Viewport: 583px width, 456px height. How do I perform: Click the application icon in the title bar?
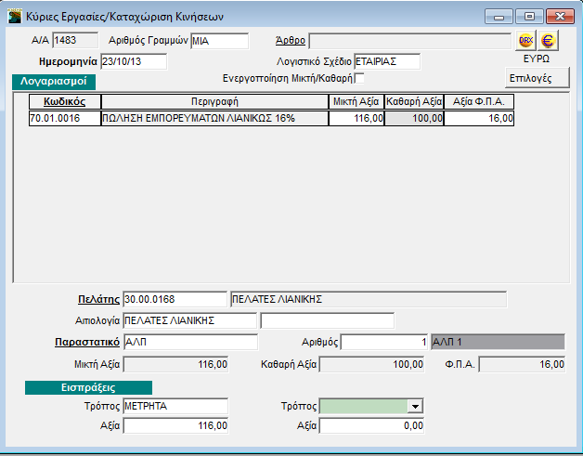(x=15, y=17)
